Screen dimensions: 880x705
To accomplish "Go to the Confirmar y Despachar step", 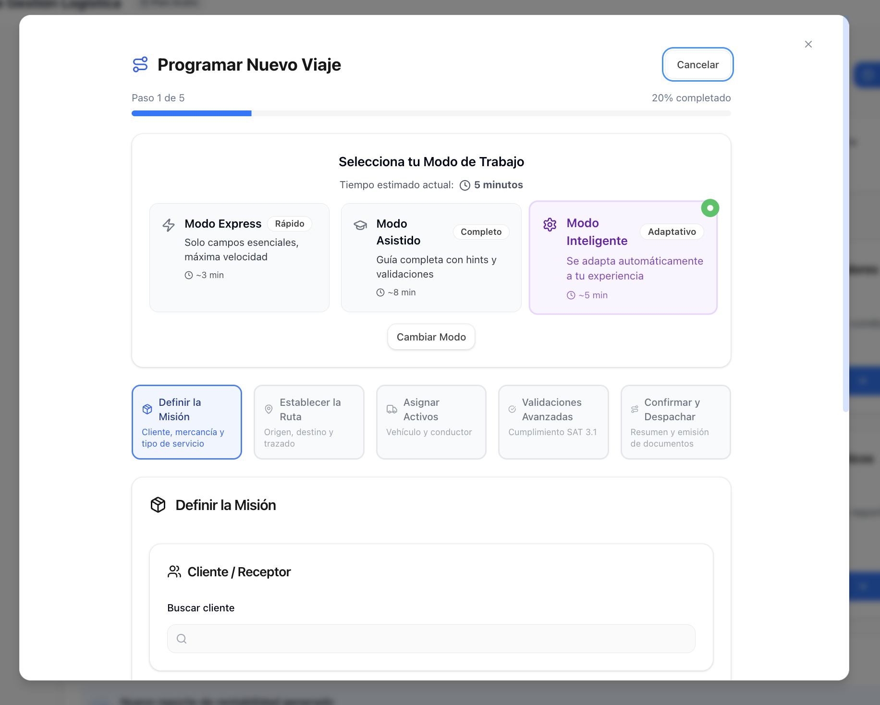I will click(x=675, y=422).
